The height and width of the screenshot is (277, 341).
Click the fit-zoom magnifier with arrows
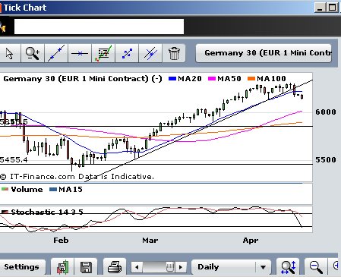289,267
